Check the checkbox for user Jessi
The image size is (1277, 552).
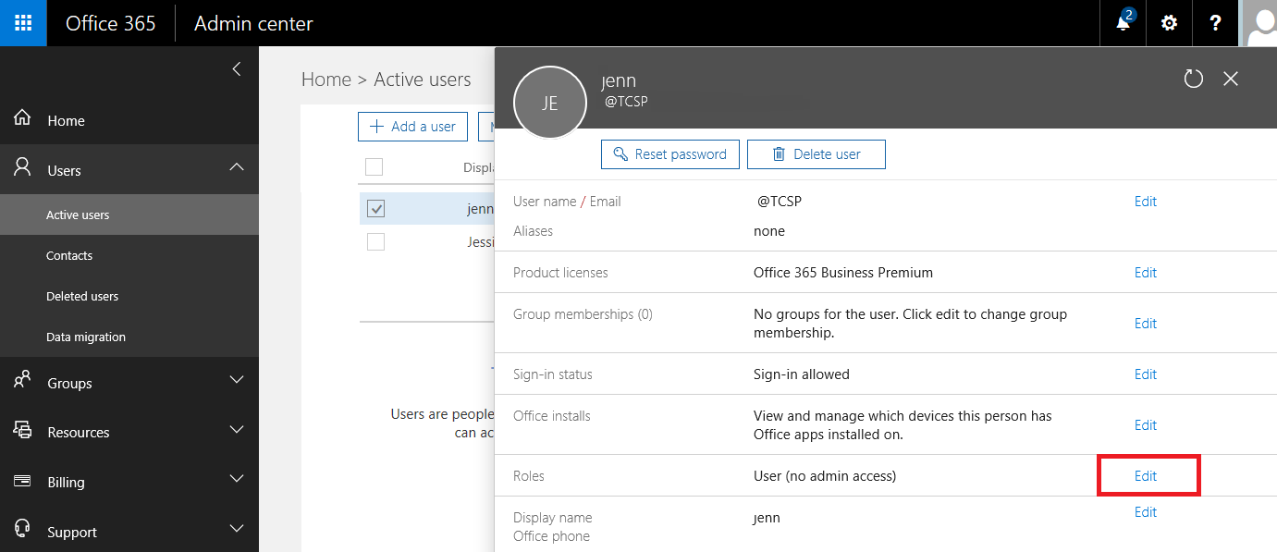pos(375,242)
